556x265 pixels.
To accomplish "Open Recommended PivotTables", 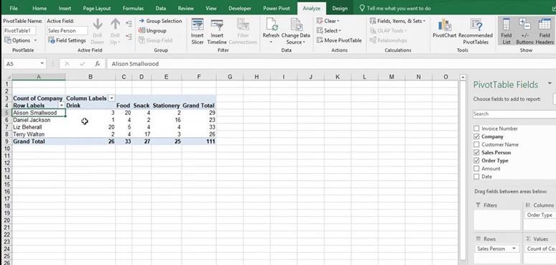I will click(x=476, y=32).
